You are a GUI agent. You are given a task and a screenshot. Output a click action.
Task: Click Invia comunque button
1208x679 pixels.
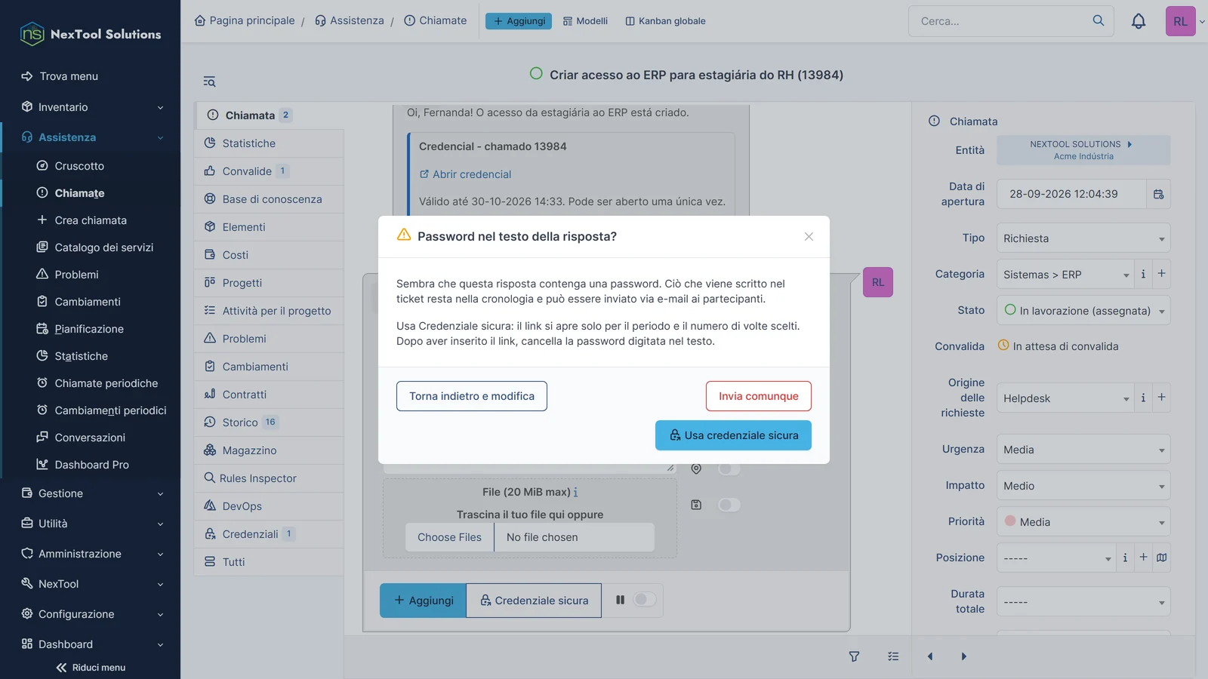759,396
